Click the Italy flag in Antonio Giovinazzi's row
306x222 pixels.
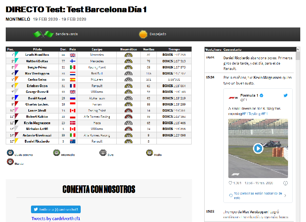pyautogui.click(x=73, y=135)
